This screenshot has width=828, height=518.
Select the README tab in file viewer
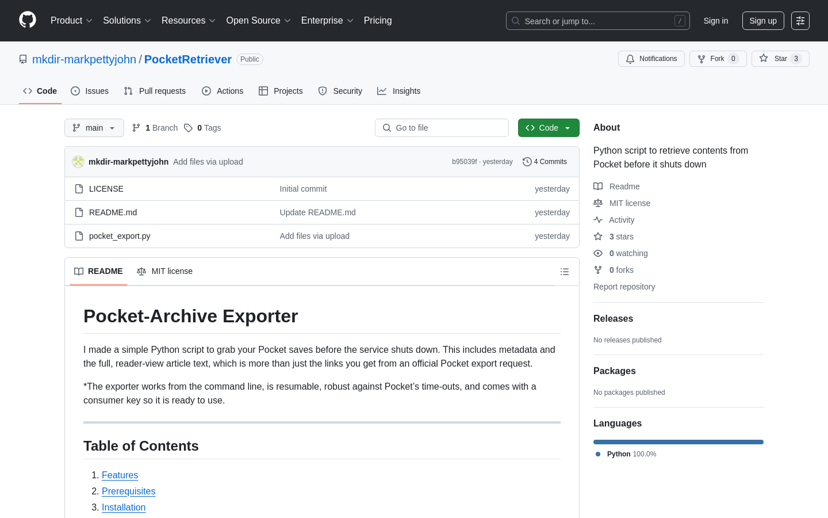98,271
